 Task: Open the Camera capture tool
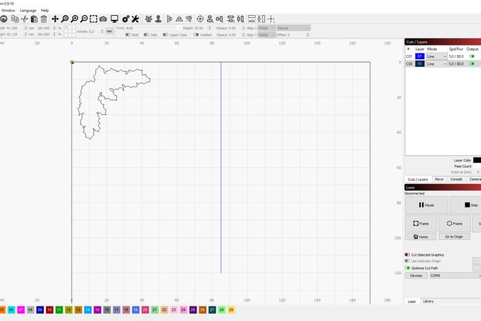pos(103,19)
